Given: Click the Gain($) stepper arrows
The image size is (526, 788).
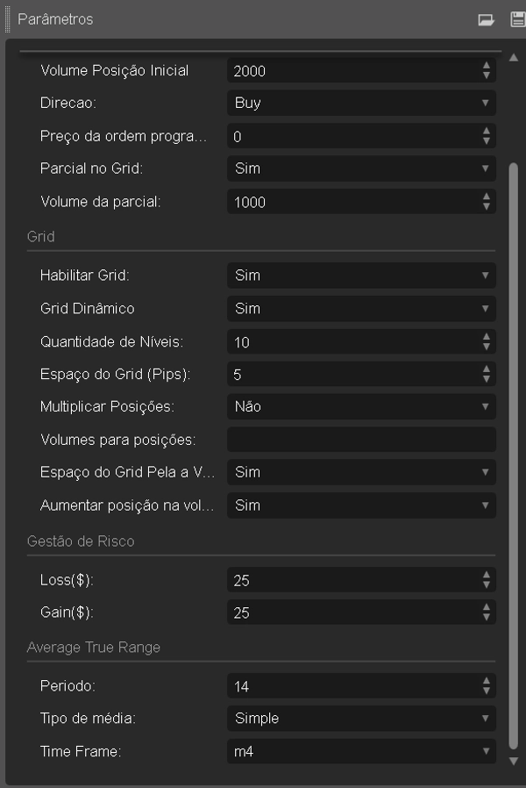Looking at the screenshot, I should 486,613.
